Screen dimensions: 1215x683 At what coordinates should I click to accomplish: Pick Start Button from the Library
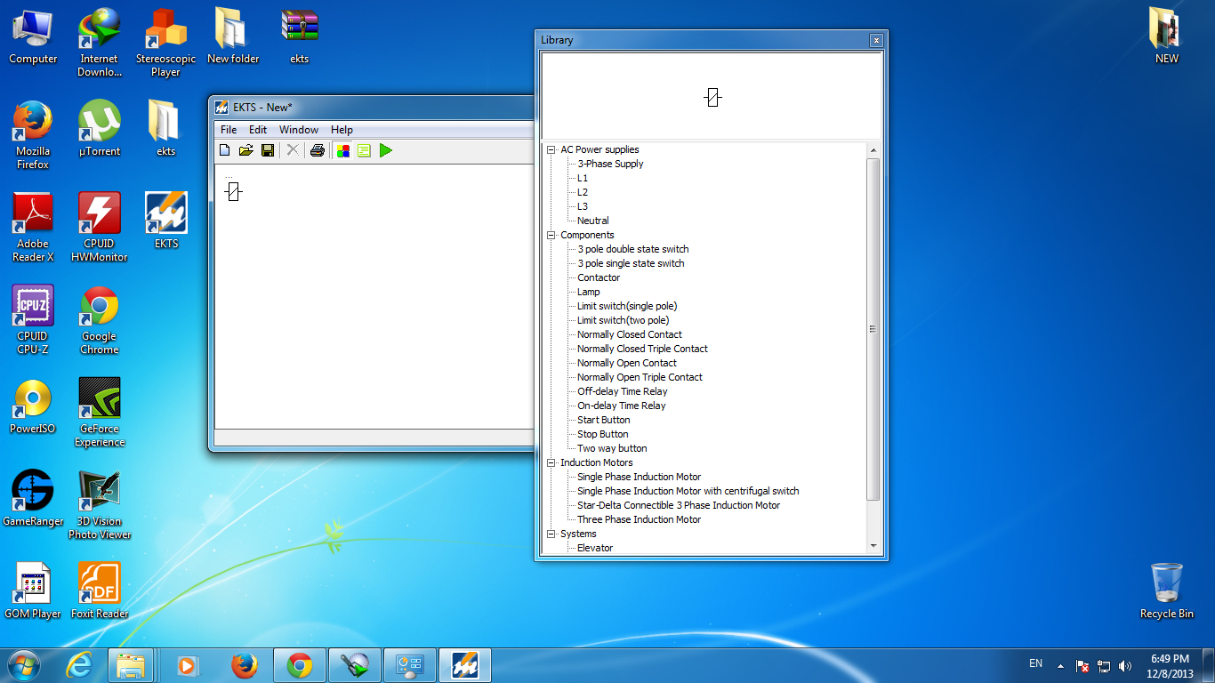click(604, 420)
